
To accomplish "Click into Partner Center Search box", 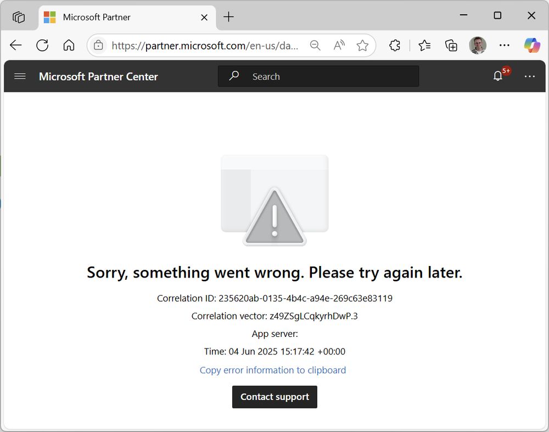I will [318, 76].
